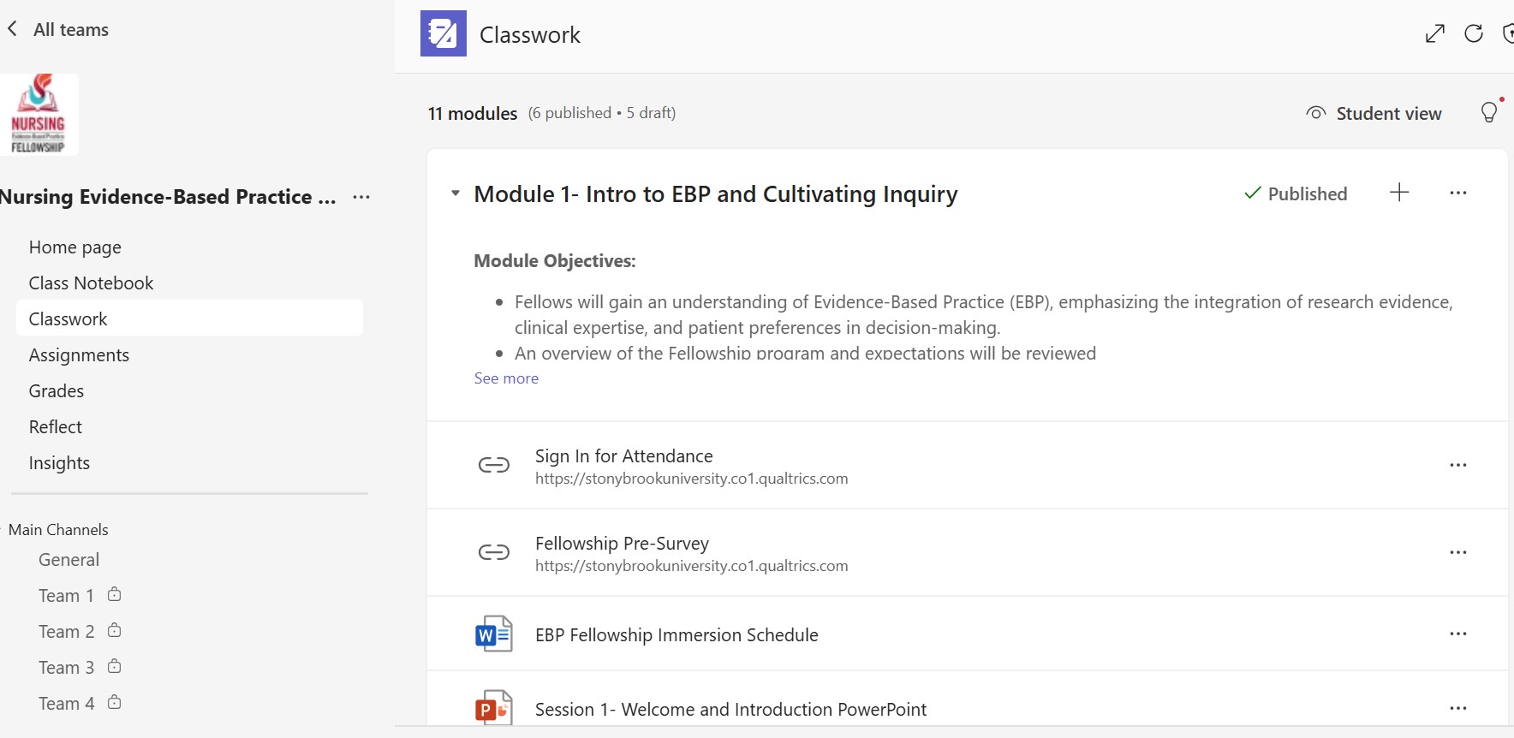Click link icon of Sign In for Attendance
The width and height of the screenshot is (1514, 738).
(x=494, y=465)
